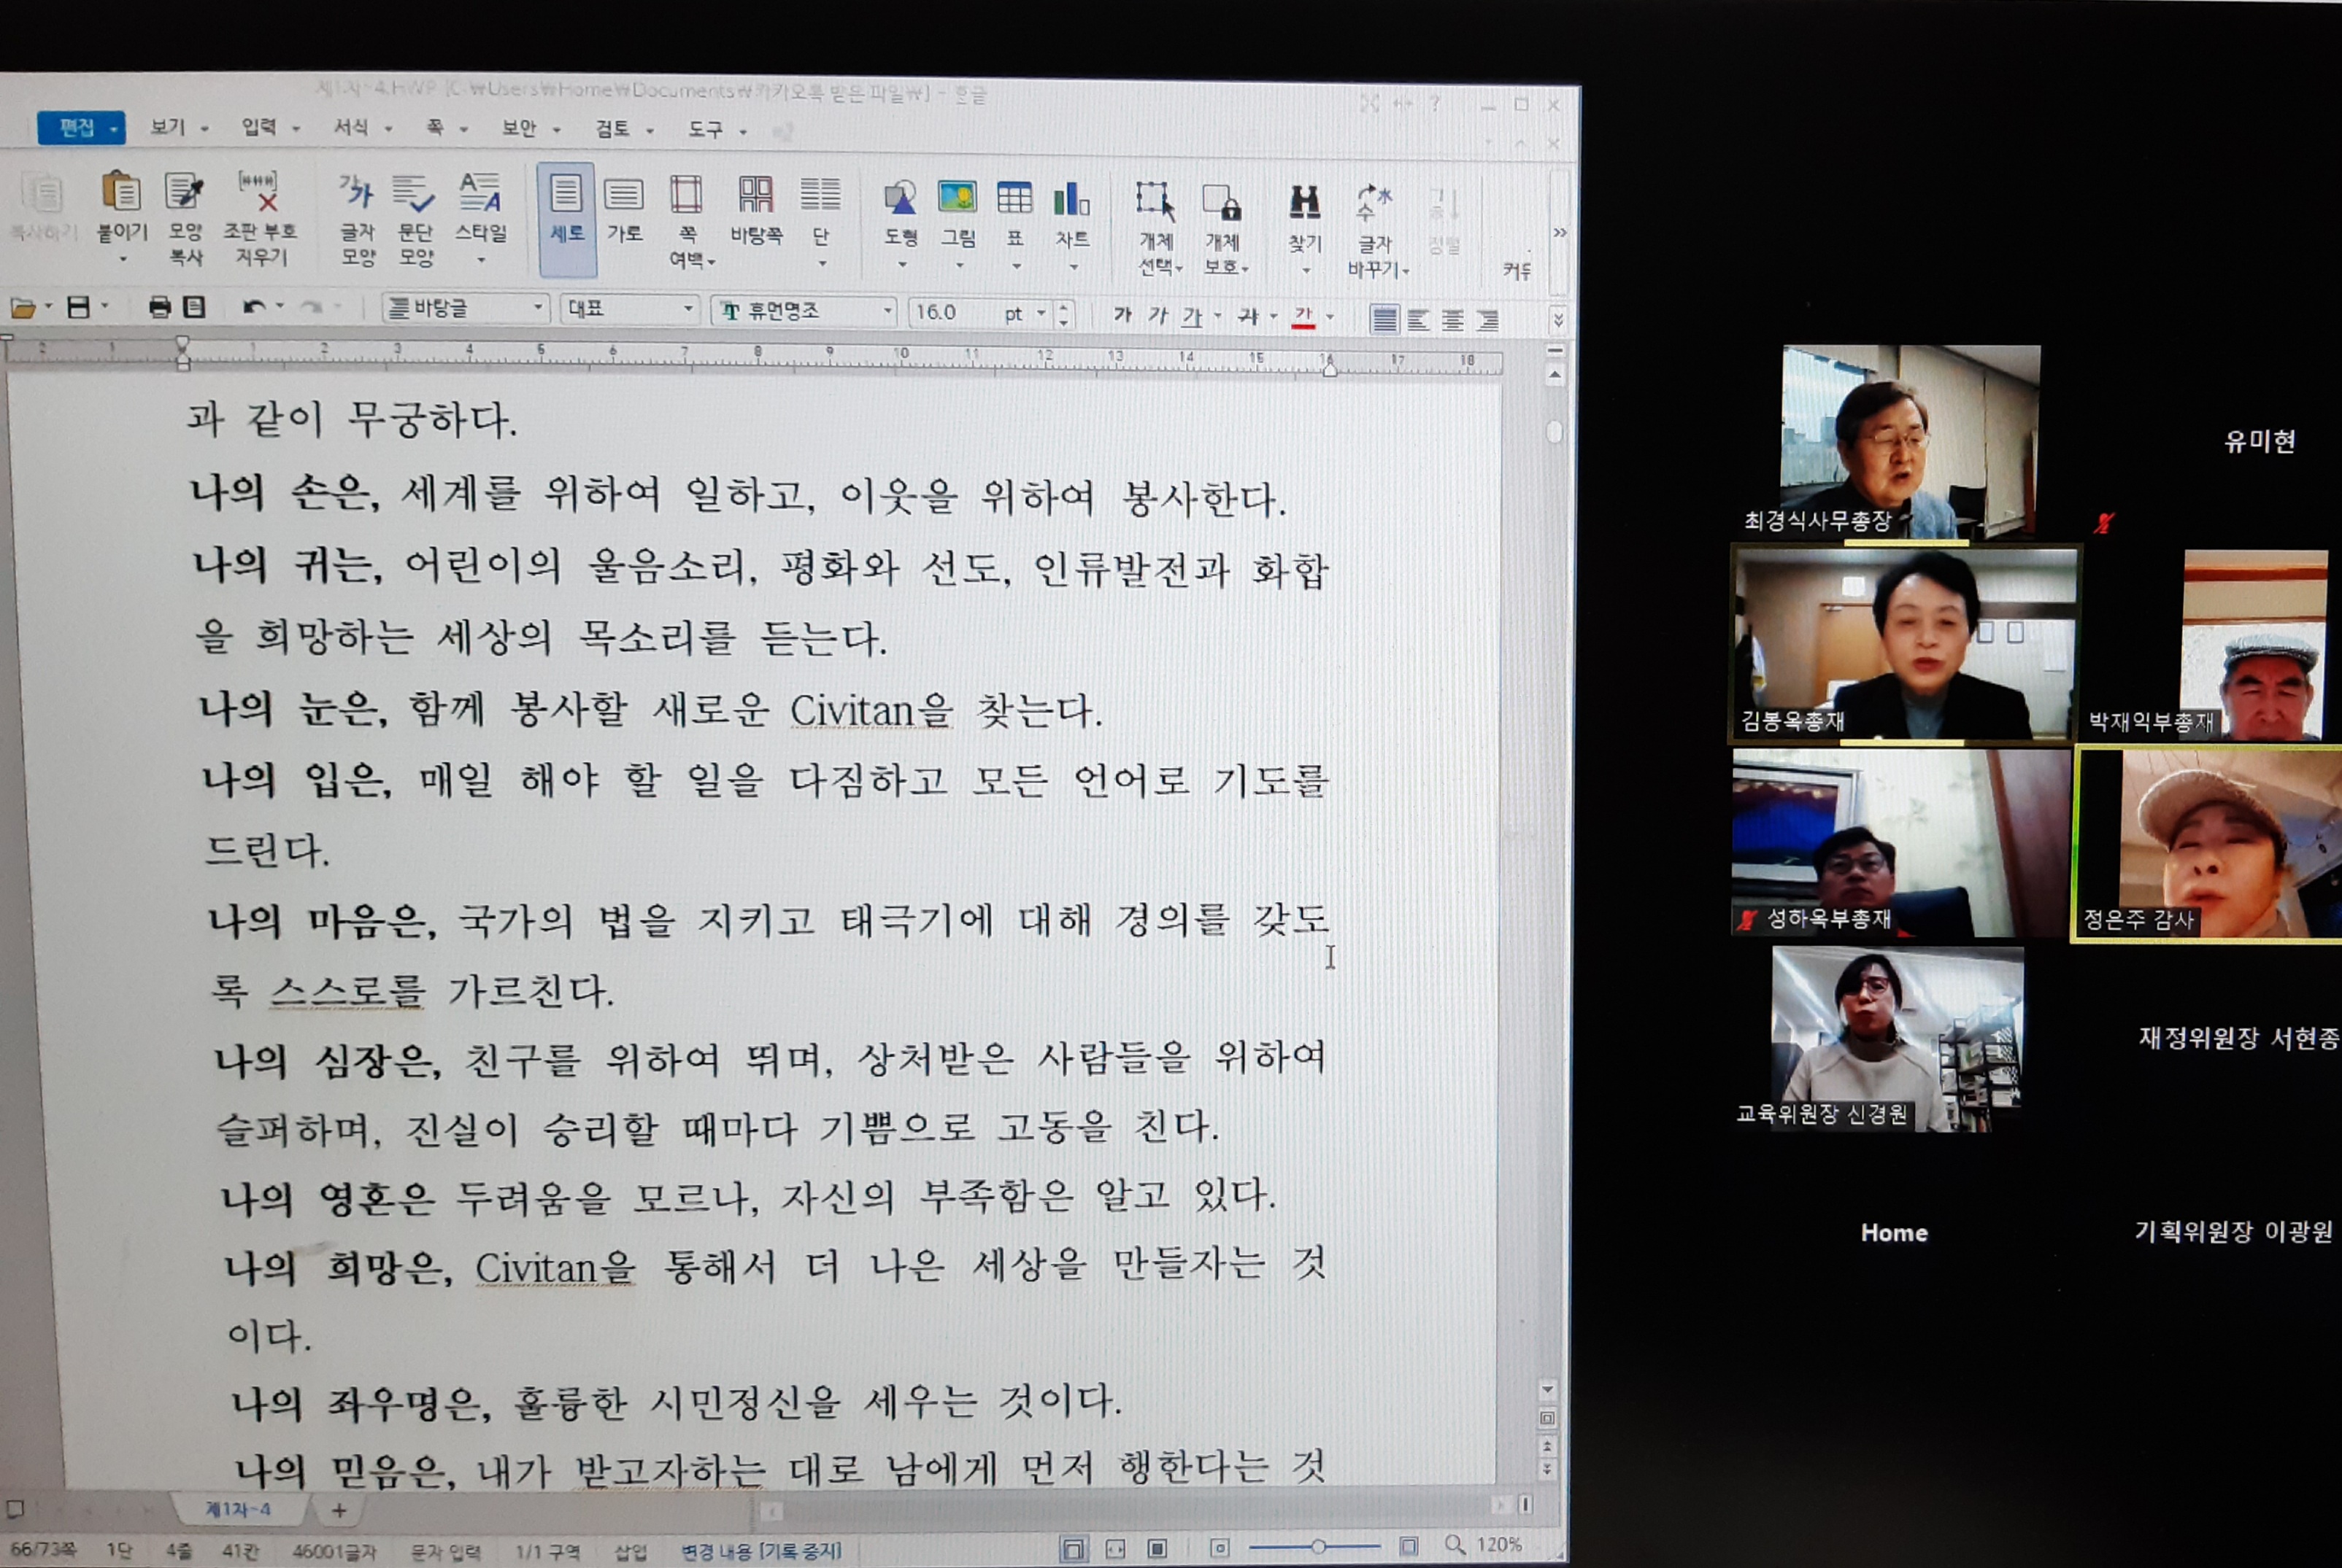This screenshot has height=1568, width=2342.
Task: Click the save disk icon
Action: click(x=78, y=307)
